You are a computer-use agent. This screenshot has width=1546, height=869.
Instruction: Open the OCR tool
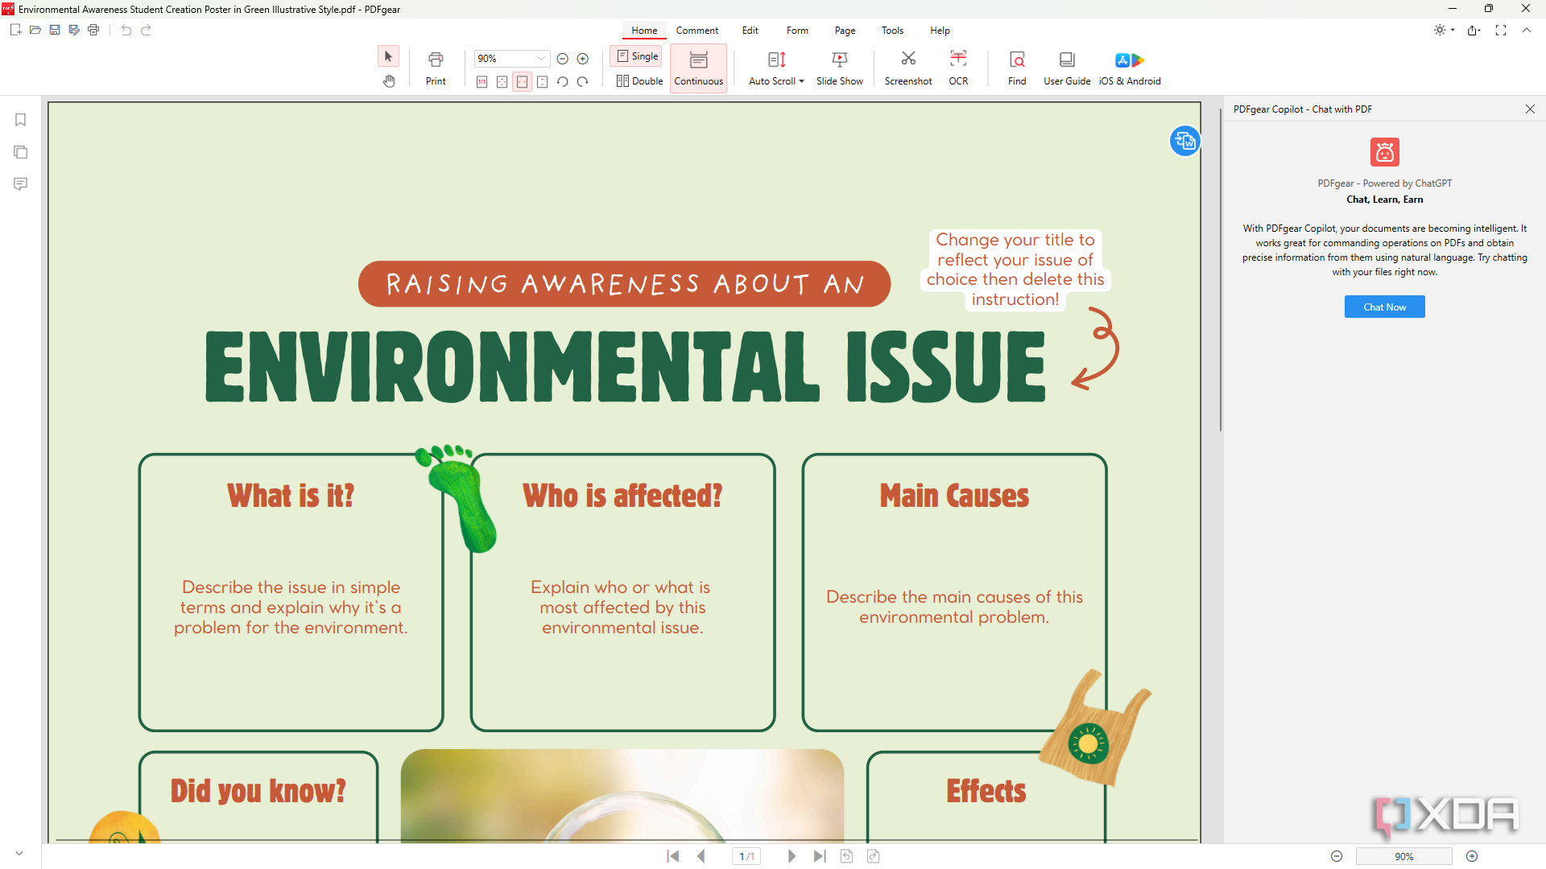[x=958, y=68]
